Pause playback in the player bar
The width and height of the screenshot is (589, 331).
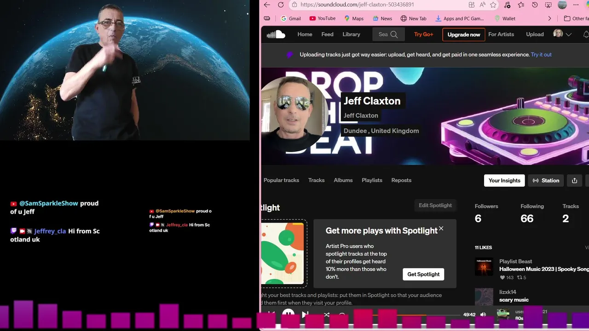288,314
